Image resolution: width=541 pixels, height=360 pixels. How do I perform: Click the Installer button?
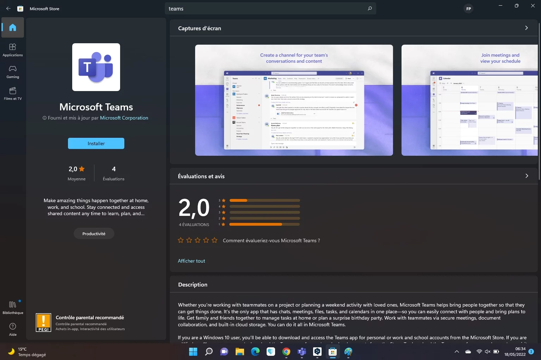(96, 143)
